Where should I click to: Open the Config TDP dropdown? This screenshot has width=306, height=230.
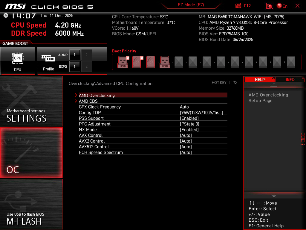click(201, 113)
